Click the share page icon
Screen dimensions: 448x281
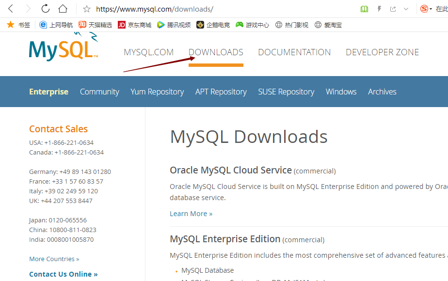click(x=393, y=9)
